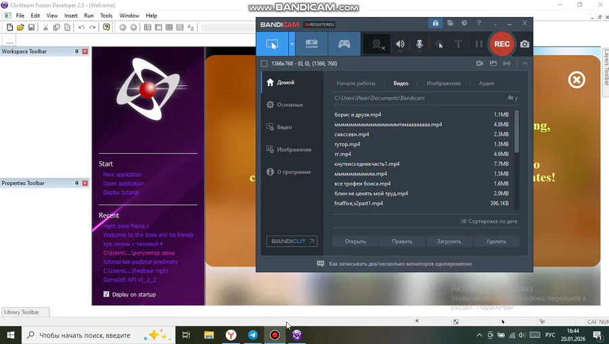Open the Run menu in Clickteam Fusion
The height and width of the screenshot is (344, 609).
pos(89,16)
